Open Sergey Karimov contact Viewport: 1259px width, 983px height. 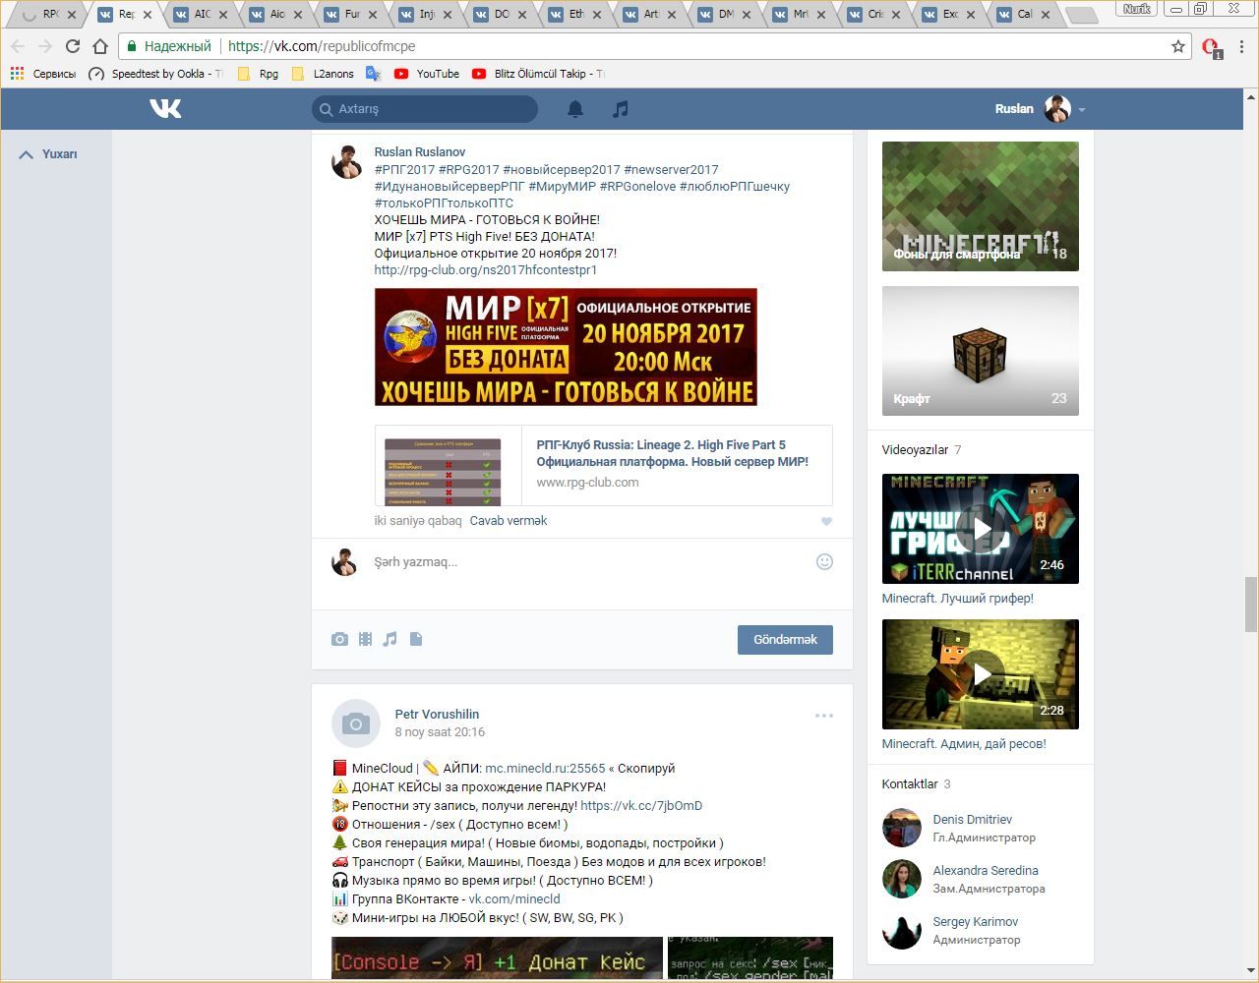976,922
